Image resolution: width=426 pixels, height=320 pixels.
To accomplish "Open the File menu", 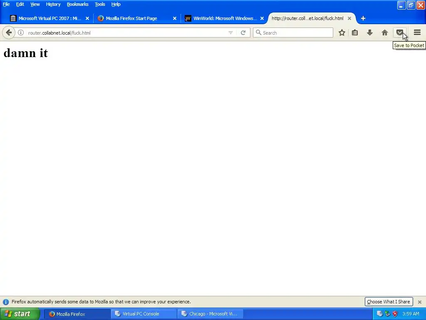I will point(6,4).
